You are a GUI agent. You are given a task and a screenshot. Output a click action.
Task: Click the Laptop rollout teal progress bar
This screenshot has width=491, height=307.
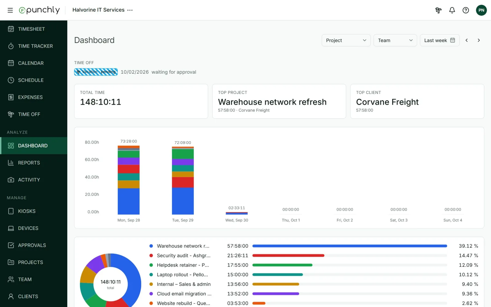click(x=277, y=274)
